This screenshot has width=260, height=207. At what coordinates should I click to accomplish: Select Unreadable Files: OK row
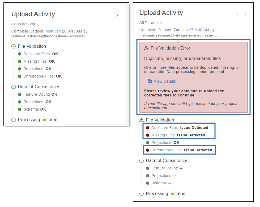point(42,76)
